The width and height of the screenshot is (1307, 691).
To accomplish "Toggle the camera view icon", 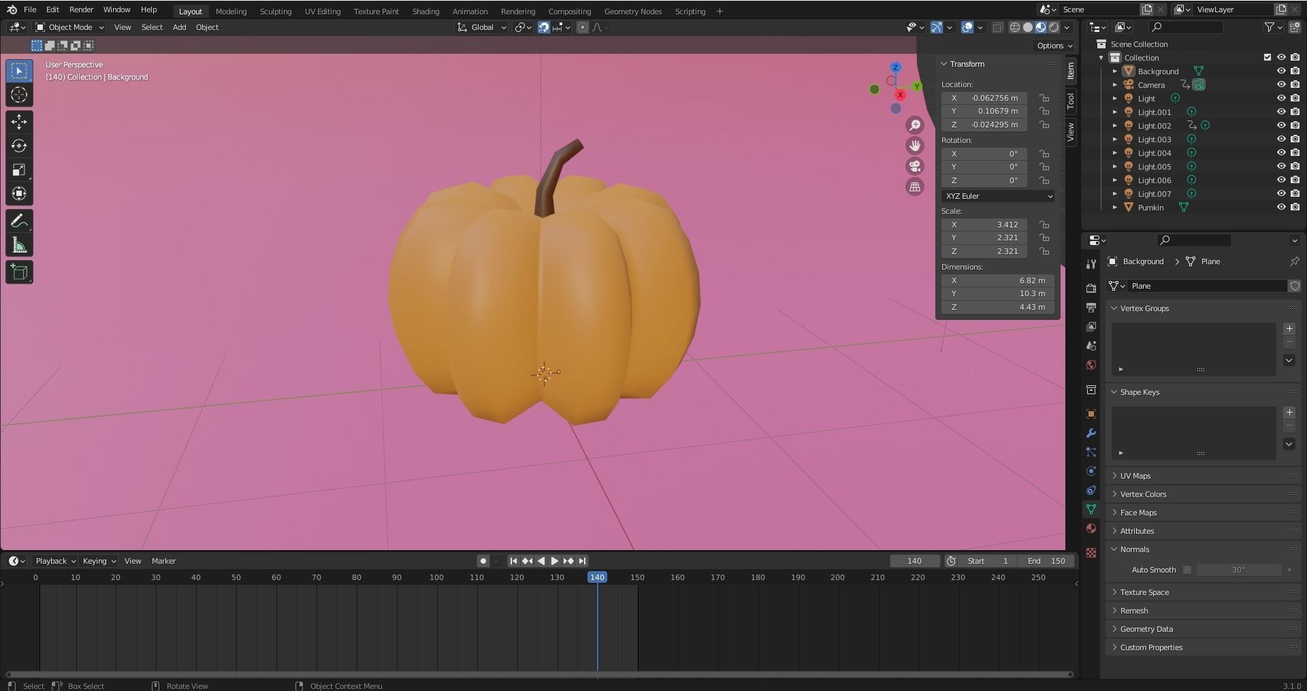I will pos(915,166).
